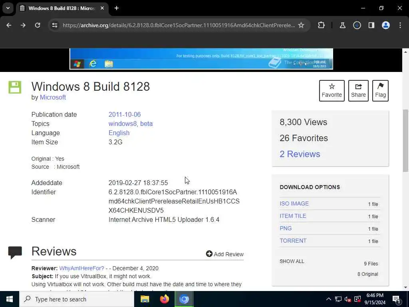Click the taskbar search box
This screenshot has width=409, height=307.
pos(77,299)
